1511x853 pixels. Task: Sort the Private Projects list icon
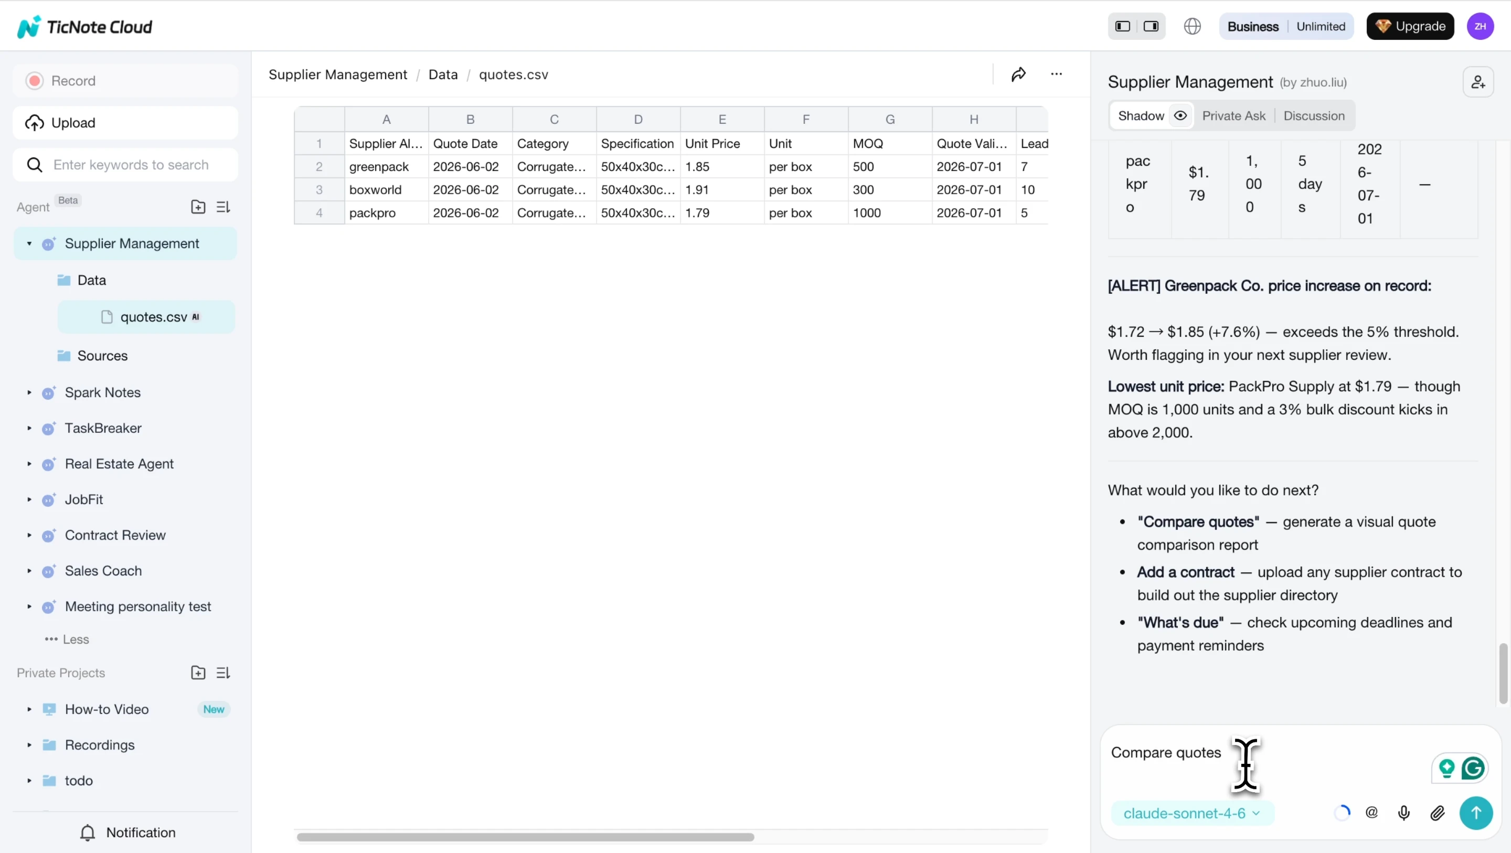(223, 673)
